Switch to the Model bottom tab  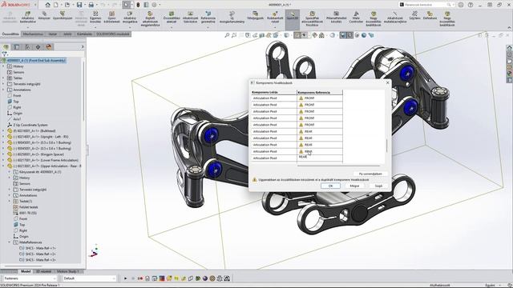tap(26, 271)
